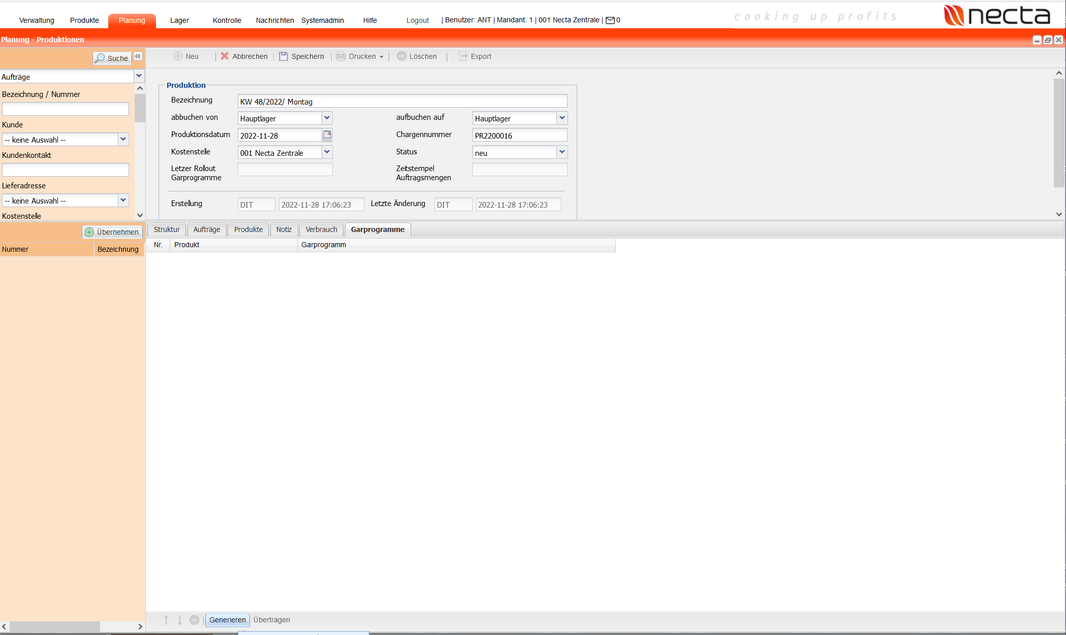Click the remove row minus icon
1066x635 pixels.
(x=194, y=620)
